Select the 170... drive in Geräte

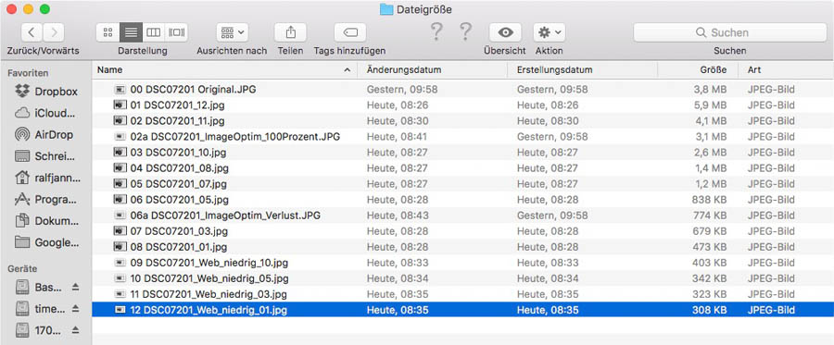(38, 330)
